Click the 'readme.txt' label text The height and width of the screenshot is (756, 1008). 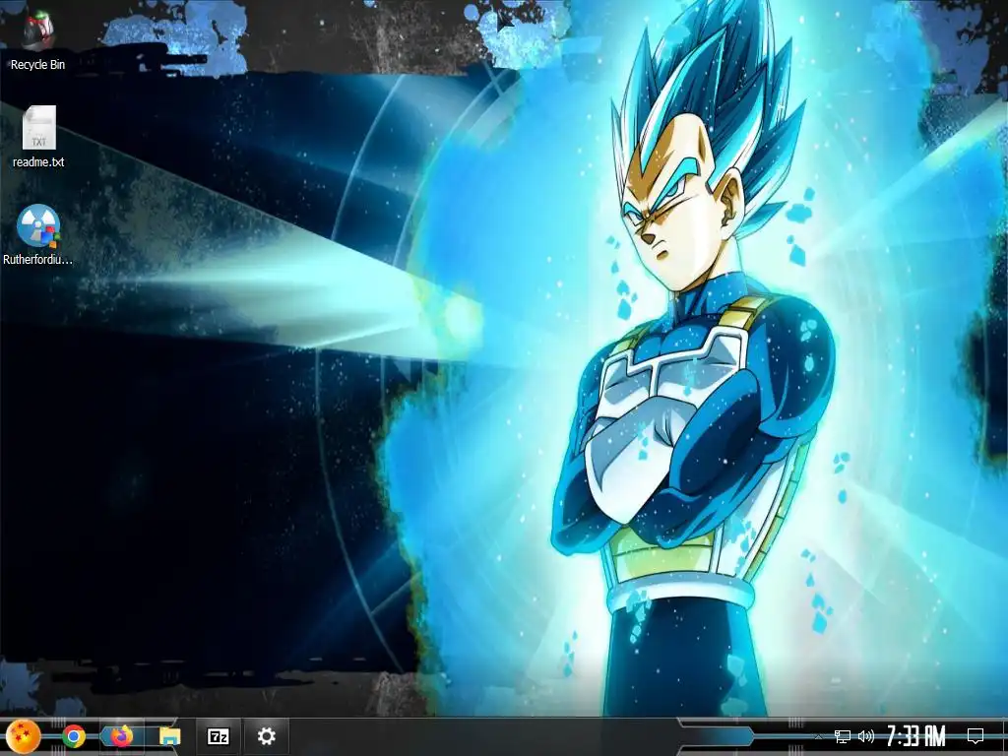(38, 162)
